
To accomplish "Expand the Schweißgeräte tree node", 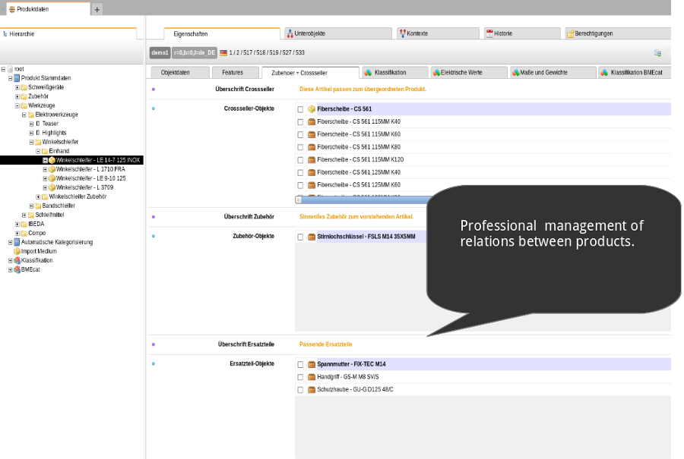I will 17,87.
